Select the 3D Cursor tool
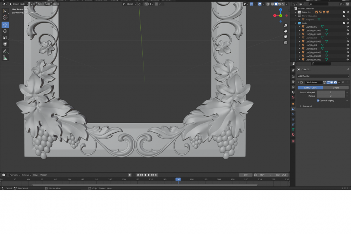Screen dimensions: 351x234 5,18
